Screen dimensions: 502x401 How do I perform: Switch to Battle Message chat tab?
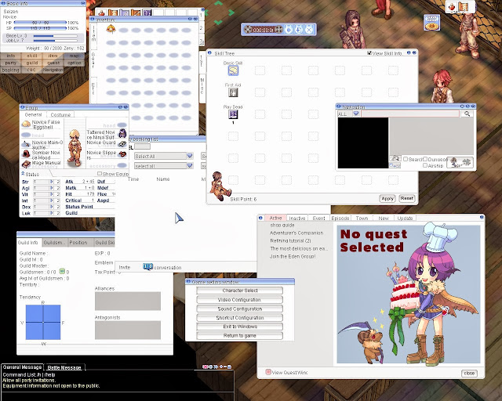64,367
